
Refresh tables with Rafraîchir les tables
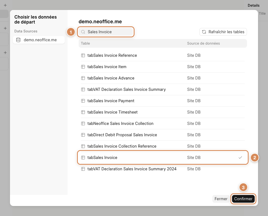223,32
